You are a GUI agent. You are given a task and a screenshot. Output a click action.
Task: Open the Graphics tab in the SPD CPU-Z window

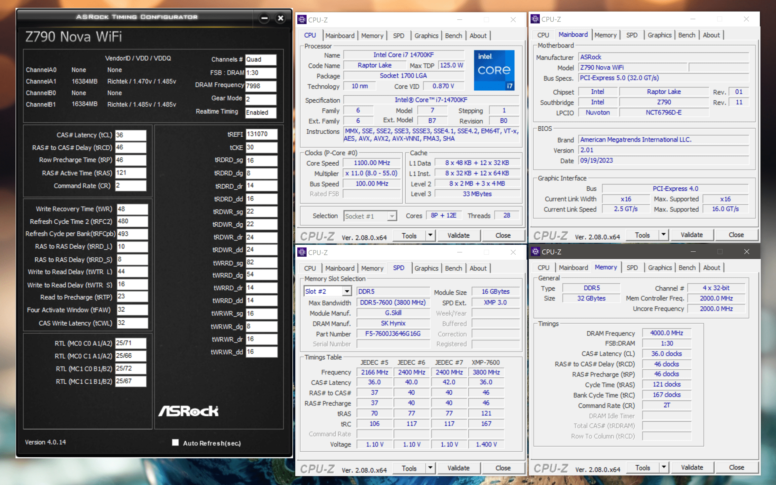coord(426,268)
